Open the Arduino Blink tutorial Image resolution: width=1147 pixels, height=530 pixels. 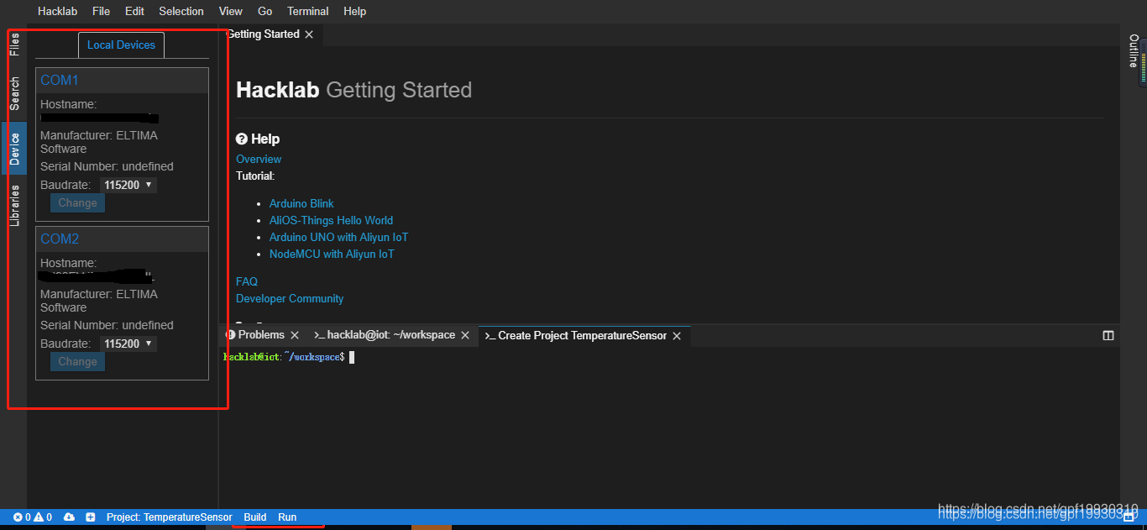point(301,203)
